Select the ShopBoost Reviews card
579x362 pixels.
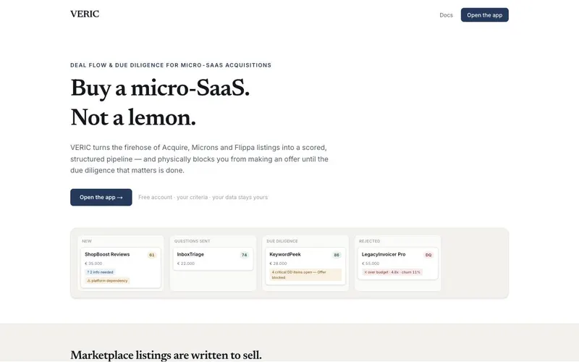(121, 267)
